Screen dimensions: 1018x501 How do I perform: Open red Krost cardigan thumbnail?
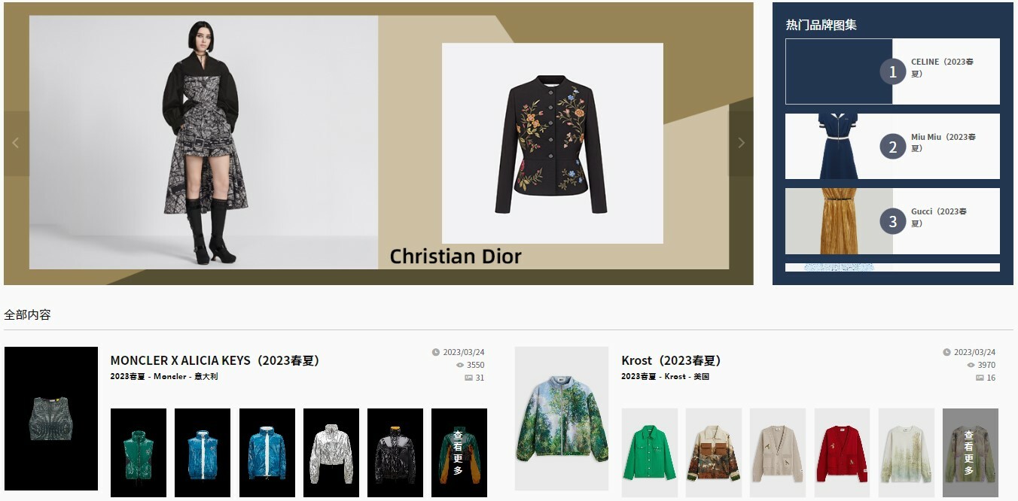point(842,453)
